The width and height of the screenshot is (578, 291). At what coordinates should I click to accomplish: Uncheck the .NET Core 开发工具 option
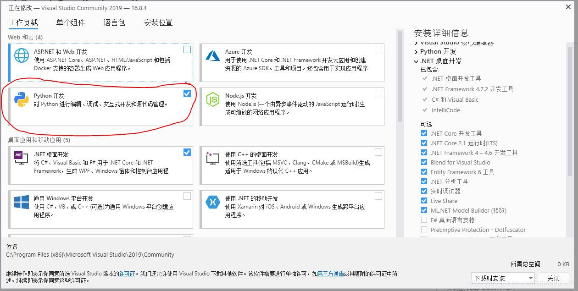pyautogui.click(x=424, y=133)
